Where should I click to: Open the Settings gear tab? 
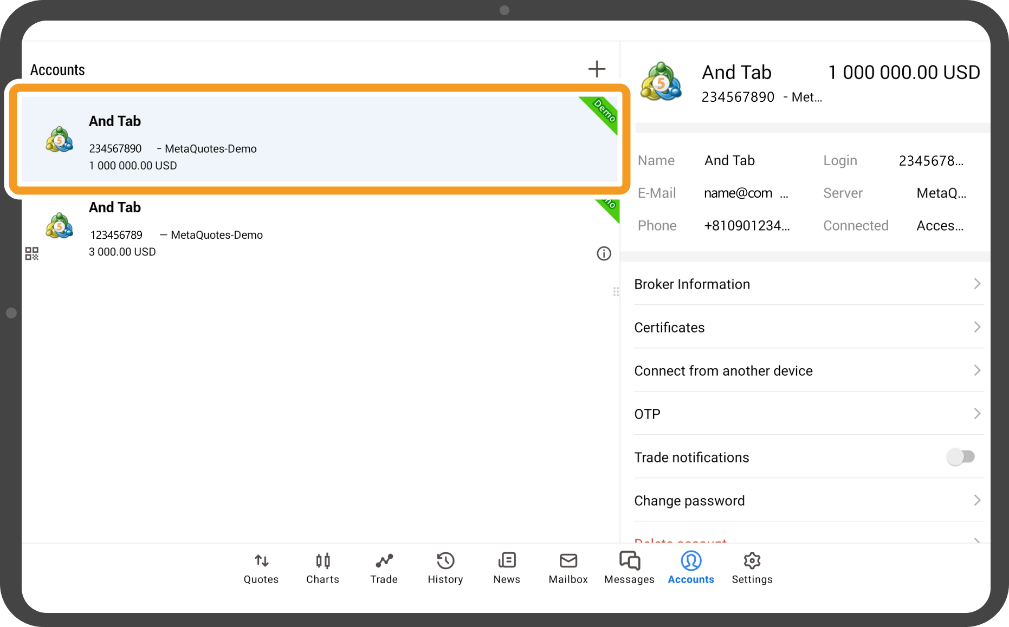[752, 568]
